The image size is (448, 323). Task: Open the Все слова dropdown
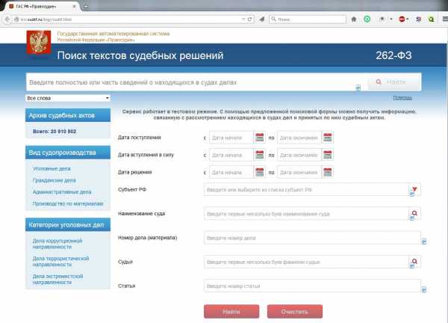(x=68, y=98)
